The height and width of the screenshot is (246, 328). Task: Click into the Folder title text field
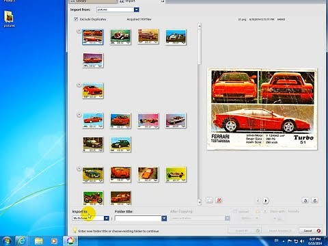[x=138, y=218]
